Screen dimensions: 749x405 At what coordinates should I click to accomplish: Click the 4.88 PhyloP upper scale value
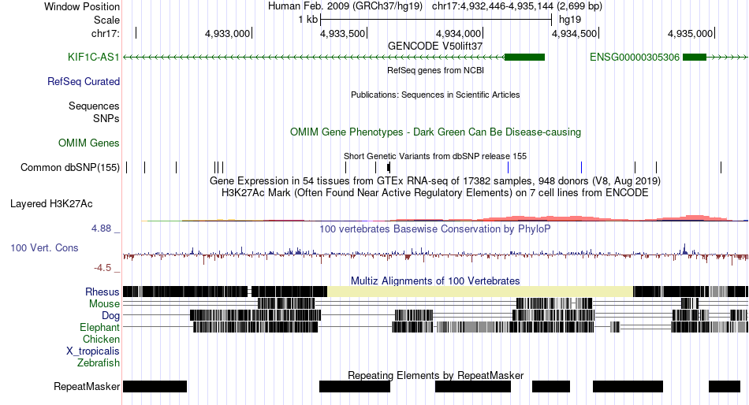pyautogui.click(x=101, y=229)
